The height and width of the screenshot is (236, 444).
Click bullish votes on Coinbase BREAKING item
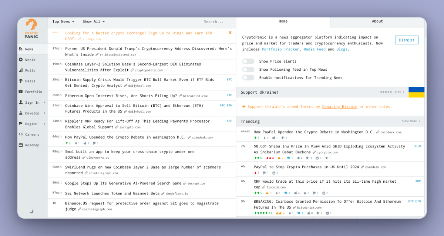tap(263, 213)
